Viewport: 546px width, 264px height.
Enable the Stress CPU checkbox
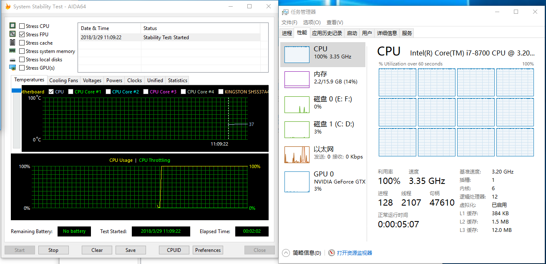click(22, 26)
